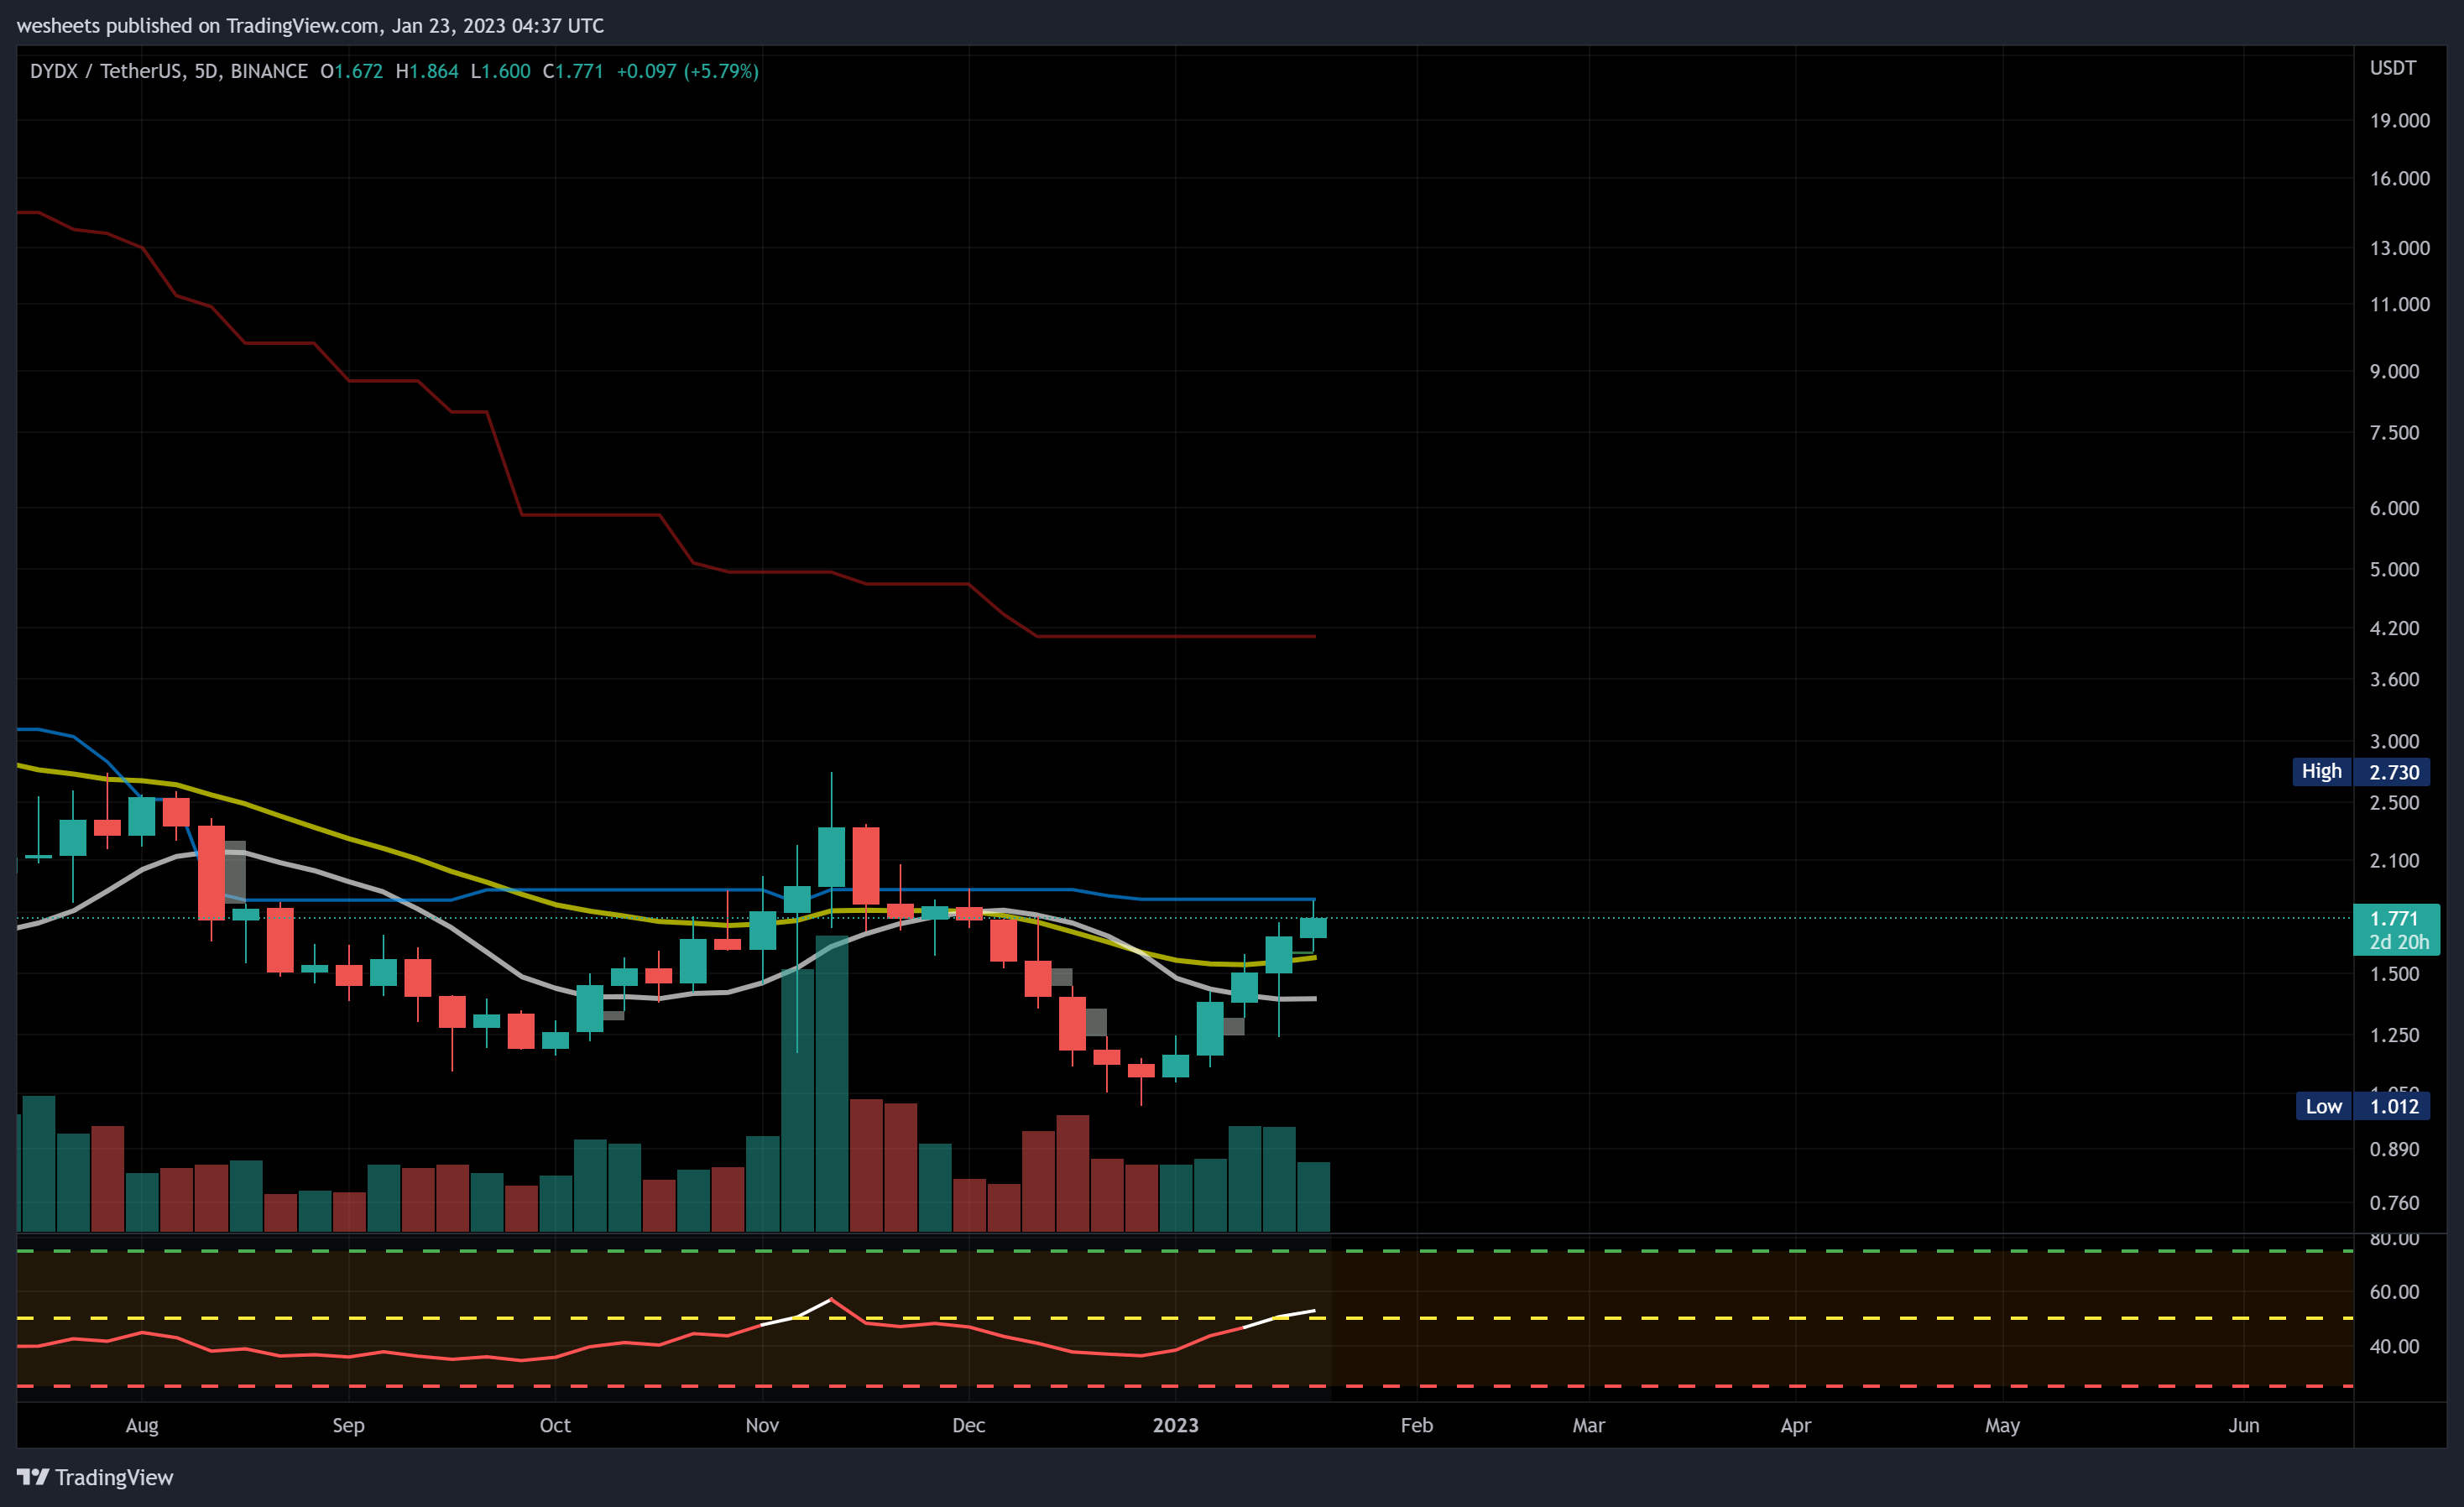The height and width of the screenshot is (1507, 2464).
Task: Click the Jun label on time axis
Action: point(2243,1425)
